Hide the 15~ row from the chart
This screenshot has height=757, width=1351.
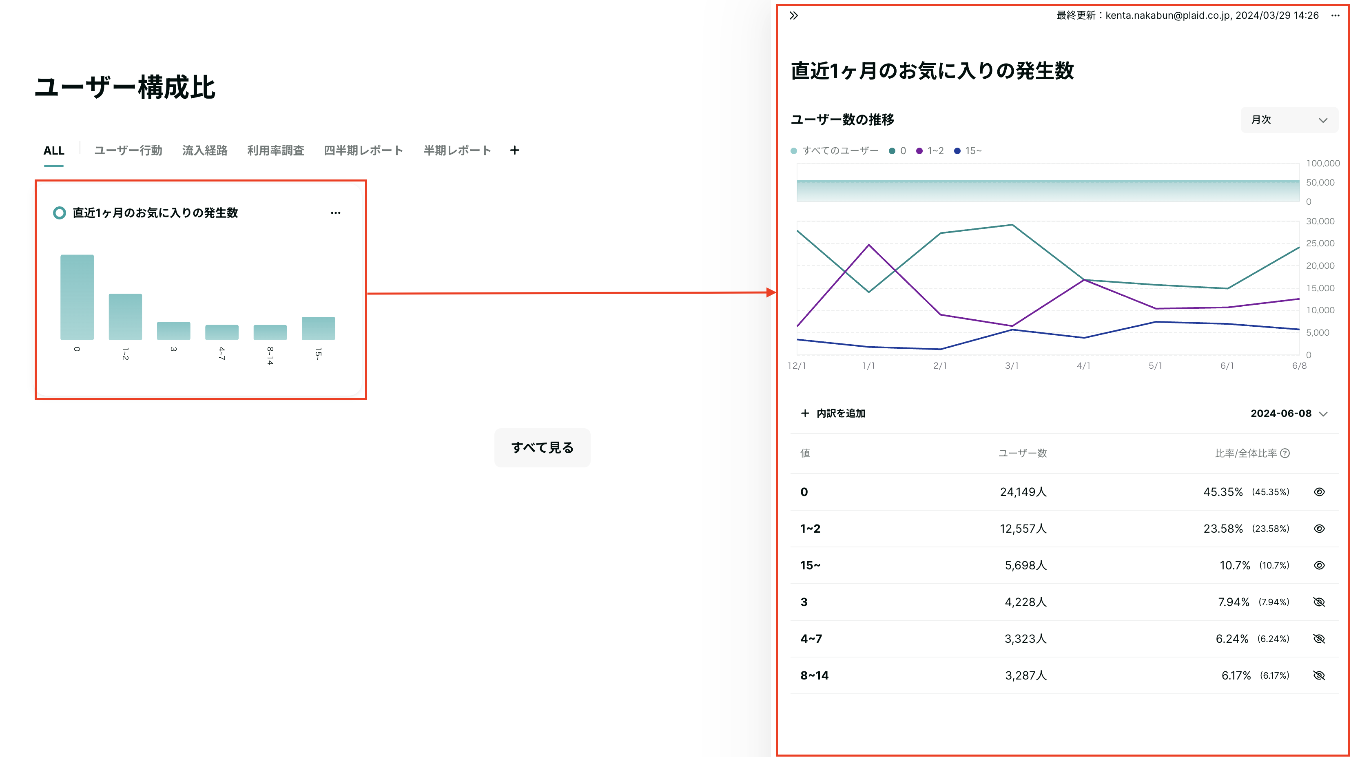click(1319, 566)
